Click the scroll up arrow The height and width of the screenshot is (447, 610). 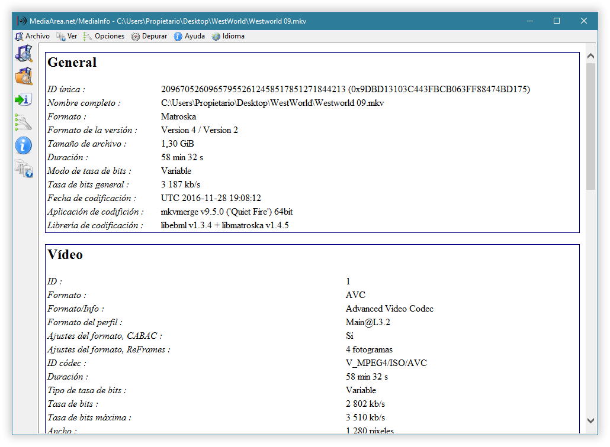(x=590, y=56)
